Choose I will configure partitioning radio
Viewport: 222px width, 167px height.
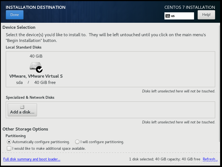click(77, 142)
